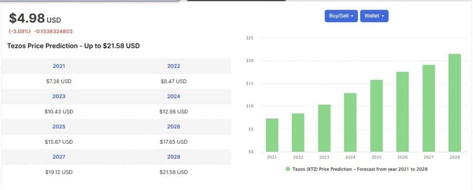This screenshot has width=473, height=190.
Task: Select the 2021 year header in table
Action: [x=59, y=66]
